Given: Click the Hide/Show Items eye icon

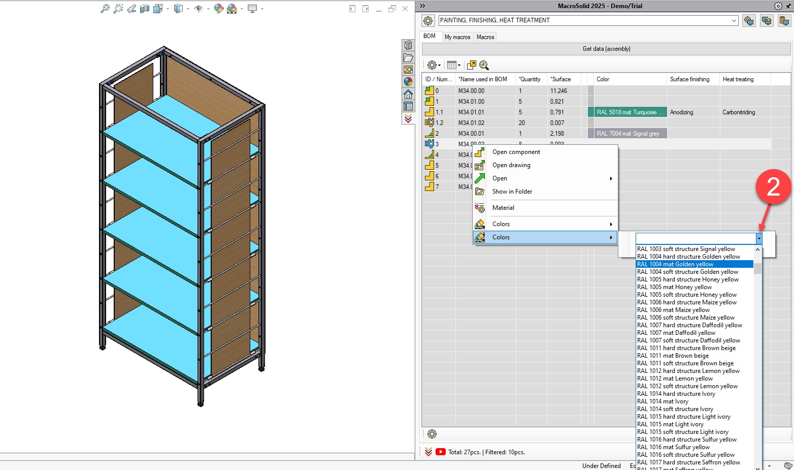Looking at the screenshot, I should click(x=198, y=9).
